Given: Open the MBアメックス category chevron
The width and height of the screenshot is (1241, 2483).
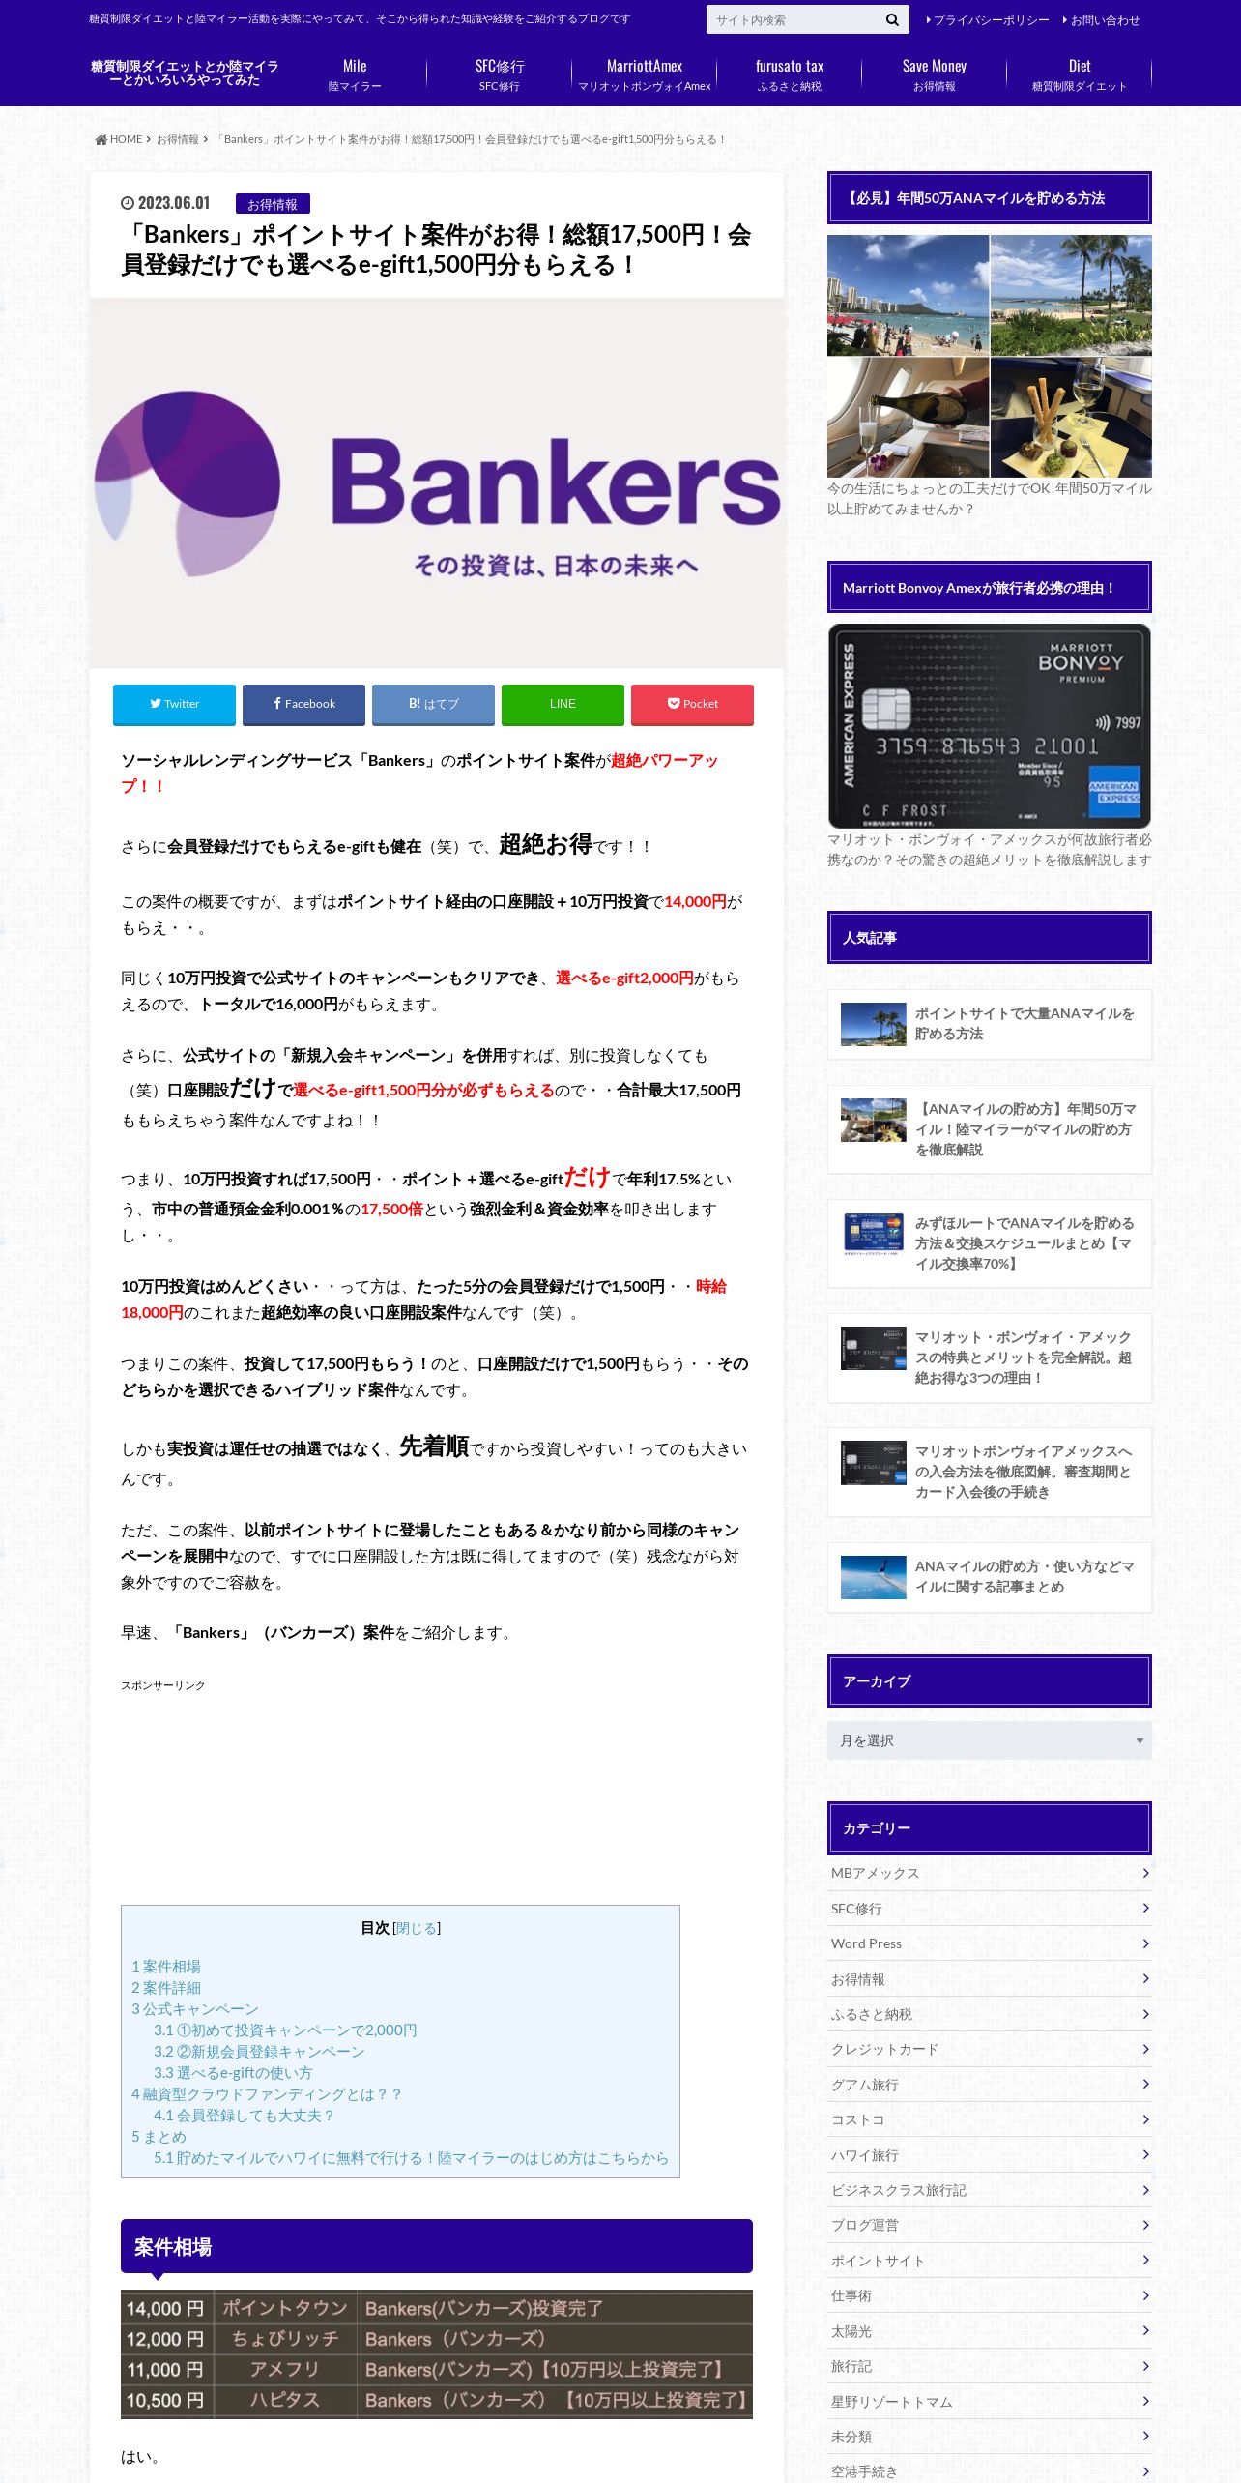Looking at the screenshot, I should click(x=1146, y=1873).
